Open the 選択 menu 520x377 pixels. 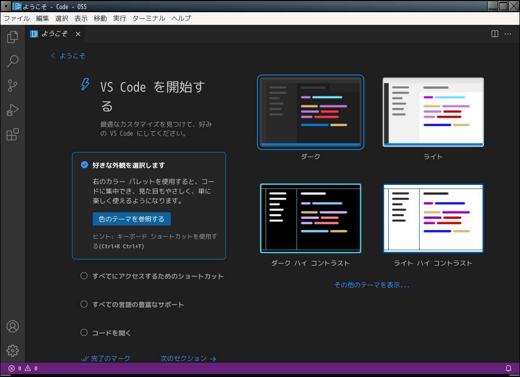pos(62,18)
